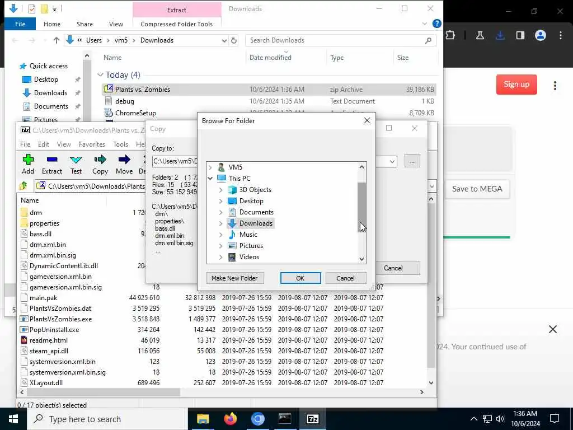Expand the Downloads tree node
This screenshot has height=430, width=573.
(x=220, y=223)
